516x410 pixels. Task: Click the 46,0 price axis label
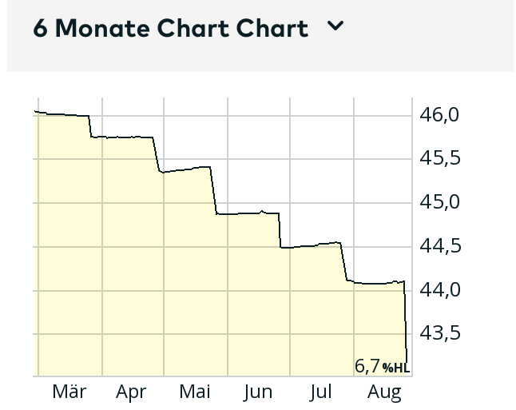(x=440, y=115)
